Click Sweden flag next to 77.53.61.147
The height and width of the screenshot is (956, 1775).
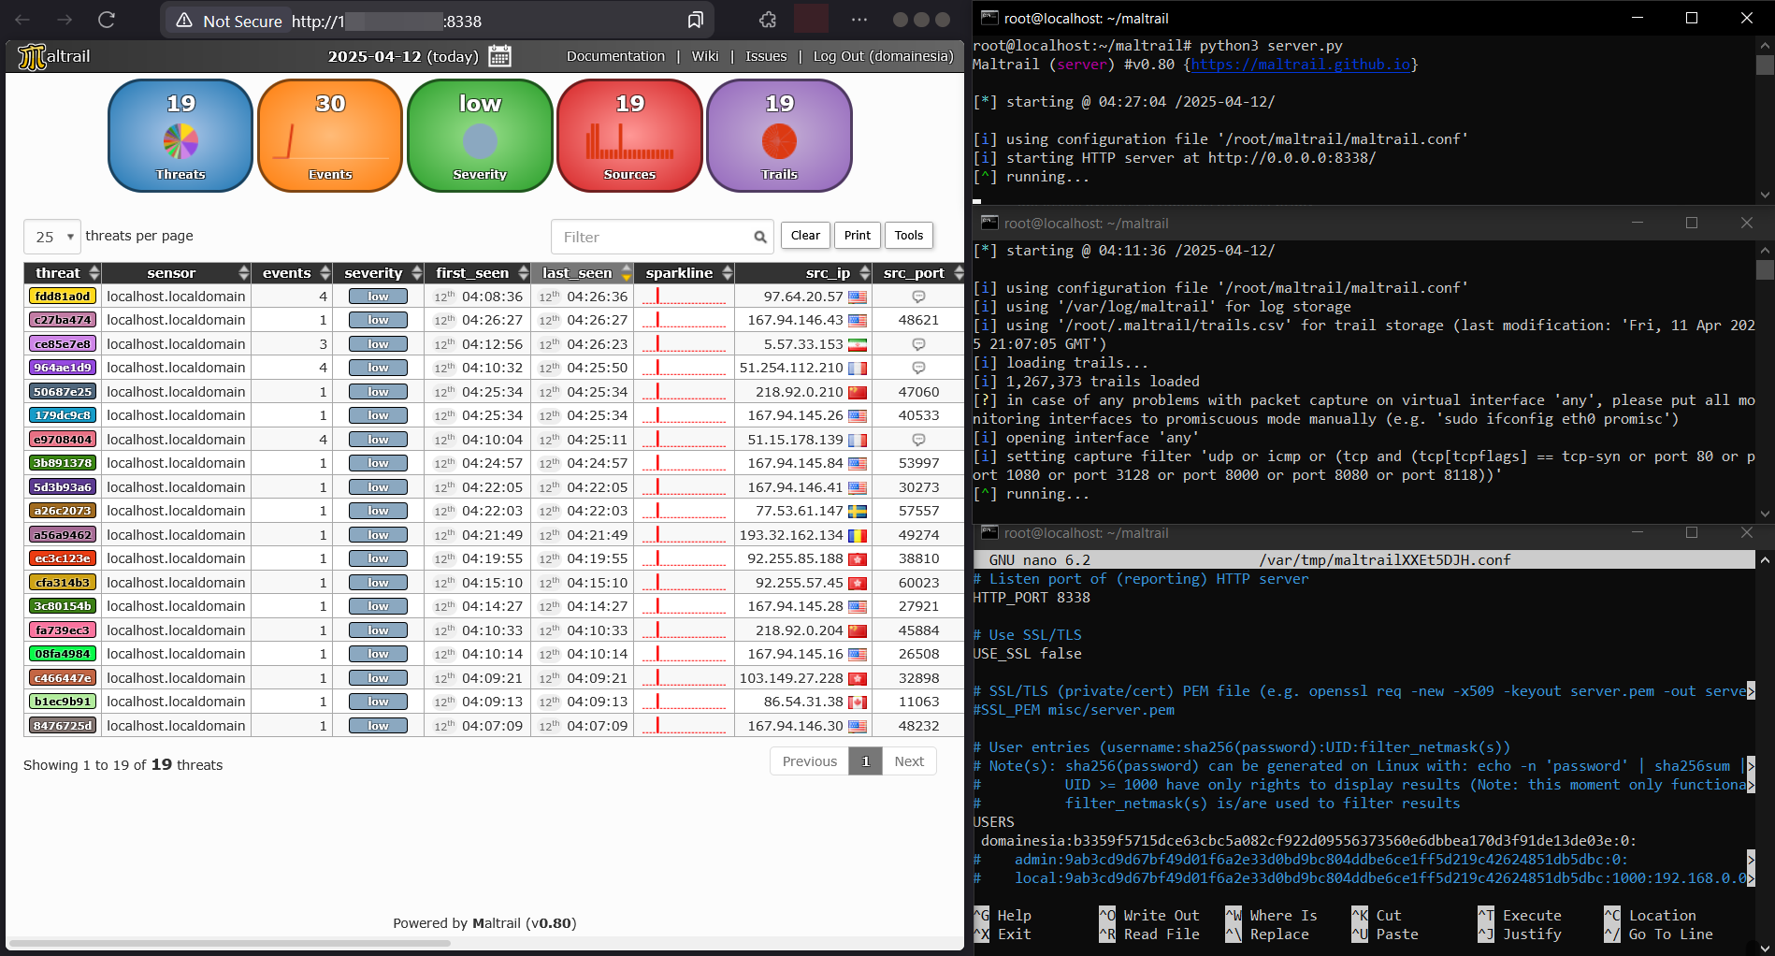tap(858, 511)
